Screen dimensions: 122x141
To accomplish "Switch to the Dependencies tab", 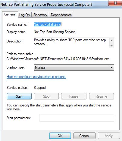I will [x=61, y=15].
